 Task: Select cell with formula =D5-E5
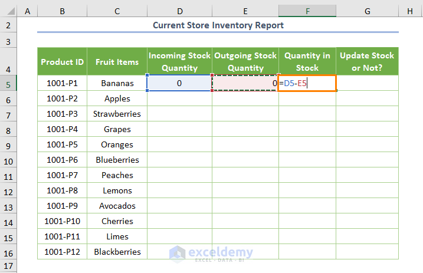point(307,83)
